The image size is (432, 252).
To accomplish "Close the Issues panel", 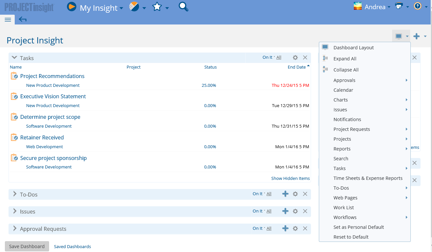I will (305, 211).
